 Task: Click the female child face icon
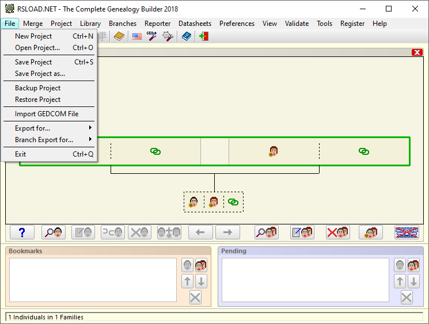(214, 202)
